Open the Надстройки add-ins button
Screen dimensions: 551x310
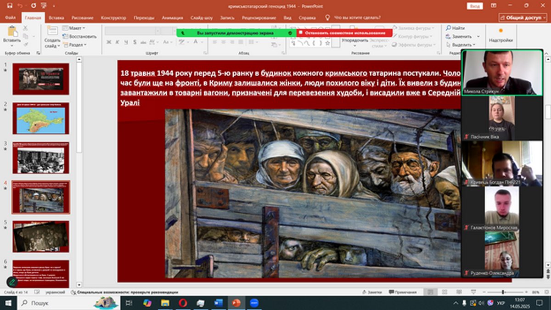point(500,36)
